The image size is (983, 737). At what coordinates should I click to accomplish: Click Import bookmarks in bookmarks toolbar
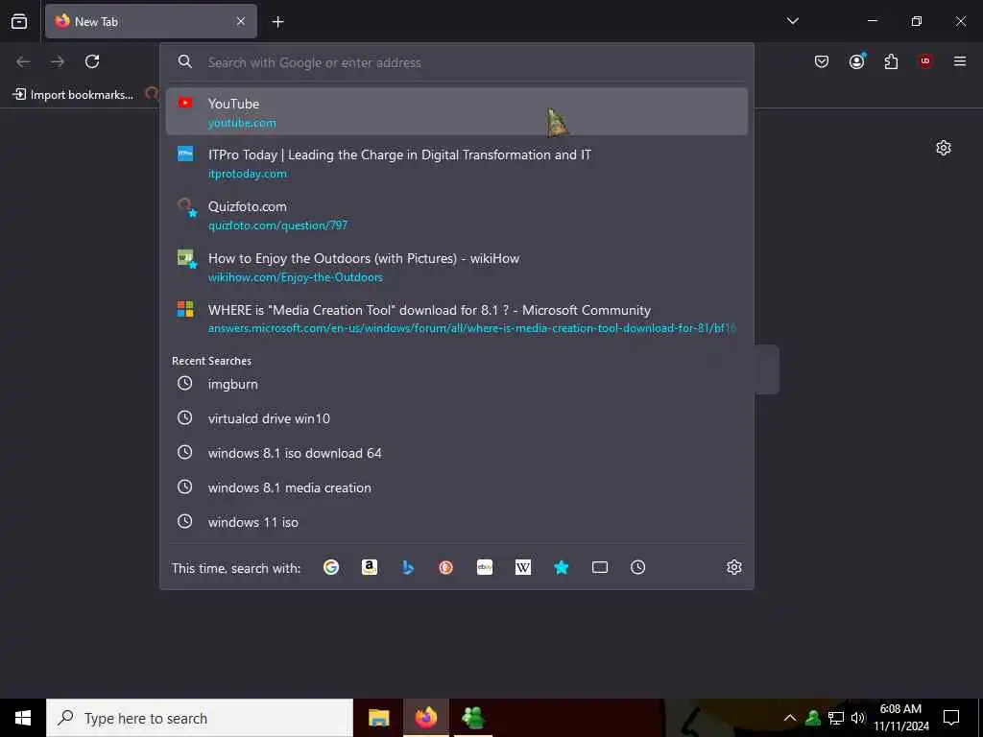tap(73, 95)
